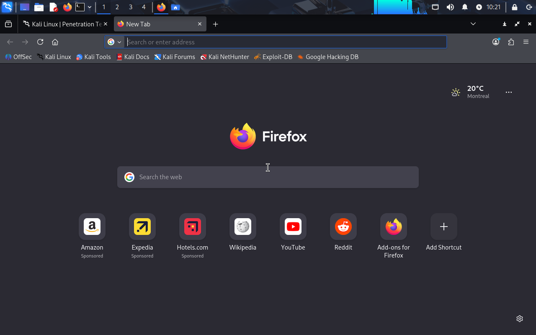Click the Search the web field
This screenshot has width=536, height=335.
coord(268,177)
